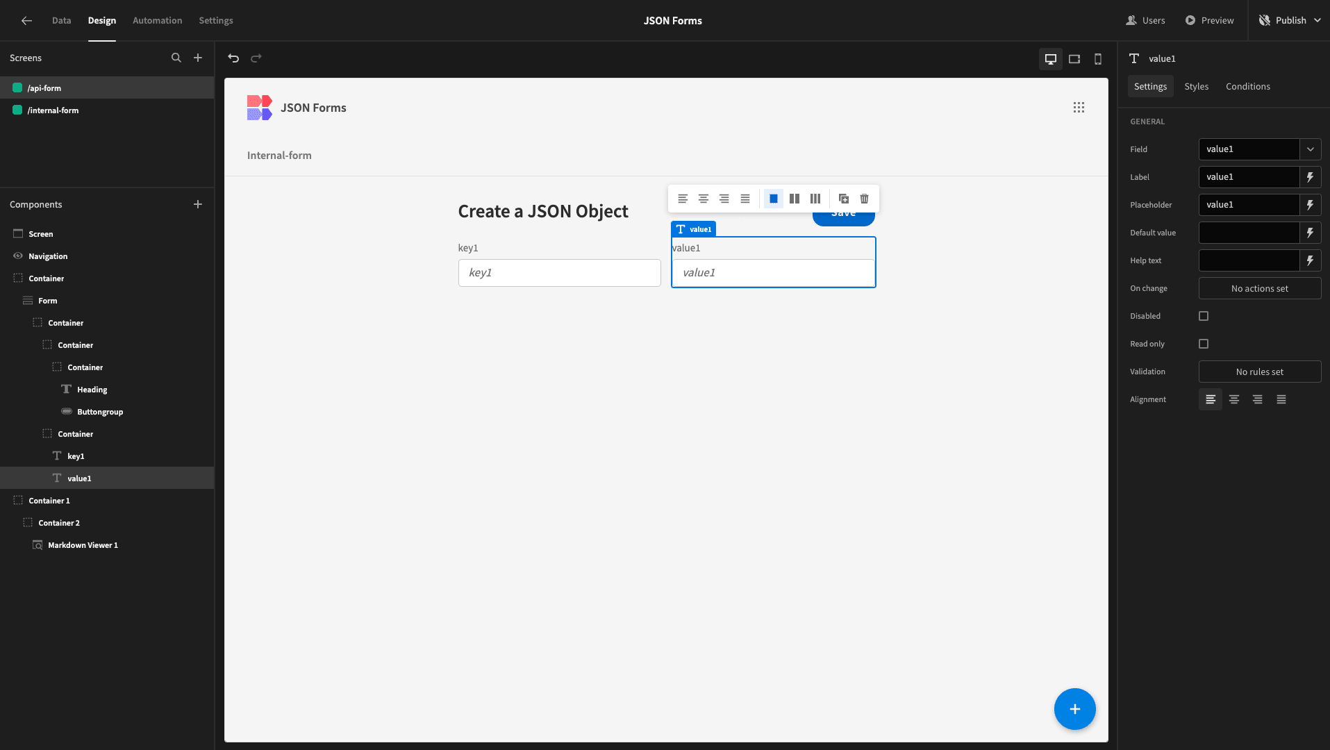Add a new screen with plus icon
Viewport: 1330px width, 750px height.
198,58
